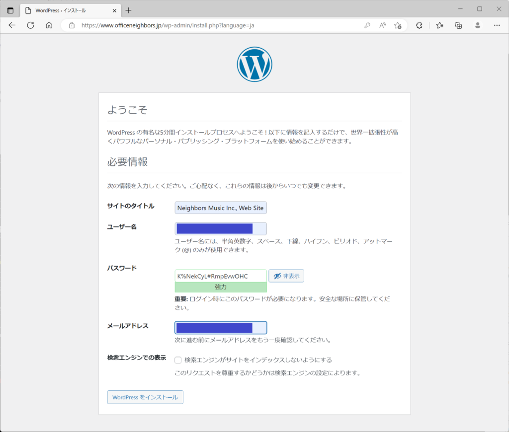509x432 pixels.
Task: Click the address bar URL
Action: (x=169, y=25)
